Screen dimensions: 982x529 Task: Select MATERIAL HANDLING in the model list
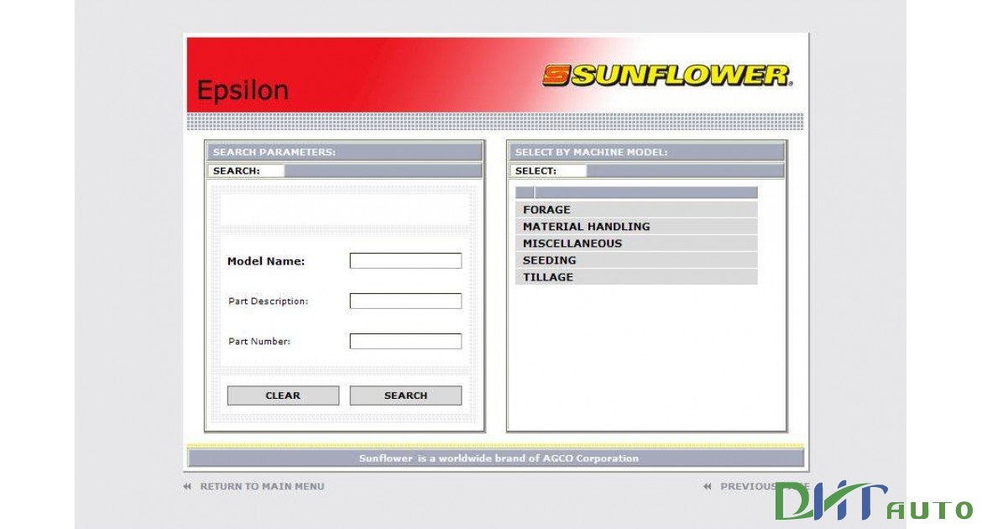pyautogui.click(x=636, y=226)
